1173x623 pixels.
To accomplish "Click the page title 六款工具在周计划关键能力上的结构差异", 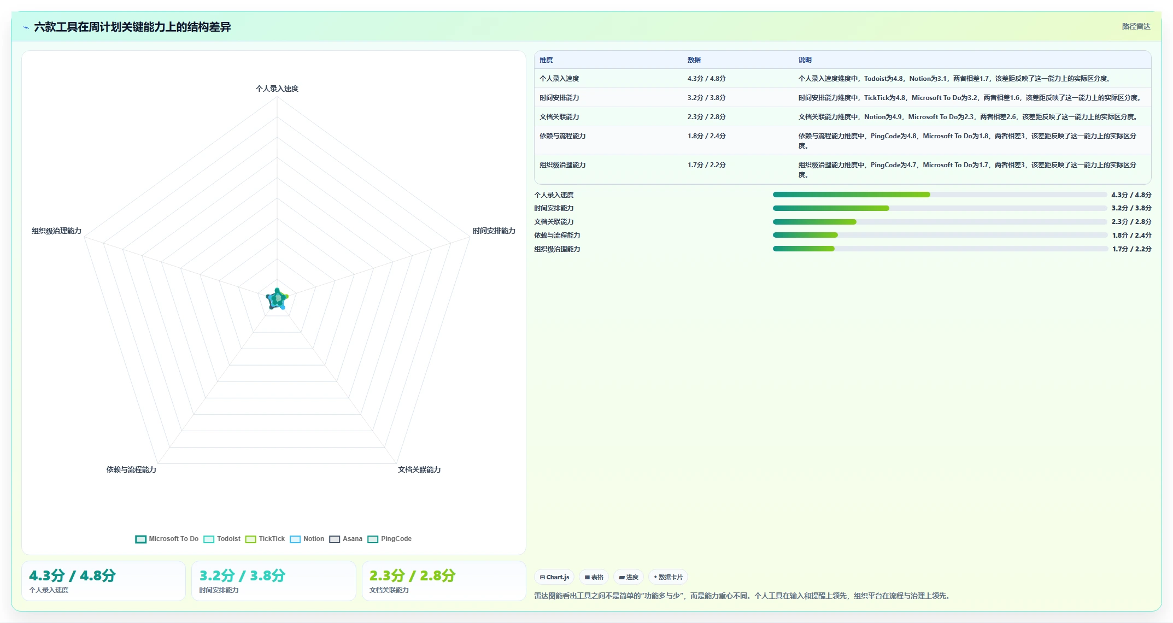I will (x=132, y=27).
